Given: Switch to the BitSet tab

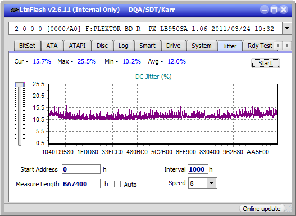Looking at the screenshot, I should (27, 46).
